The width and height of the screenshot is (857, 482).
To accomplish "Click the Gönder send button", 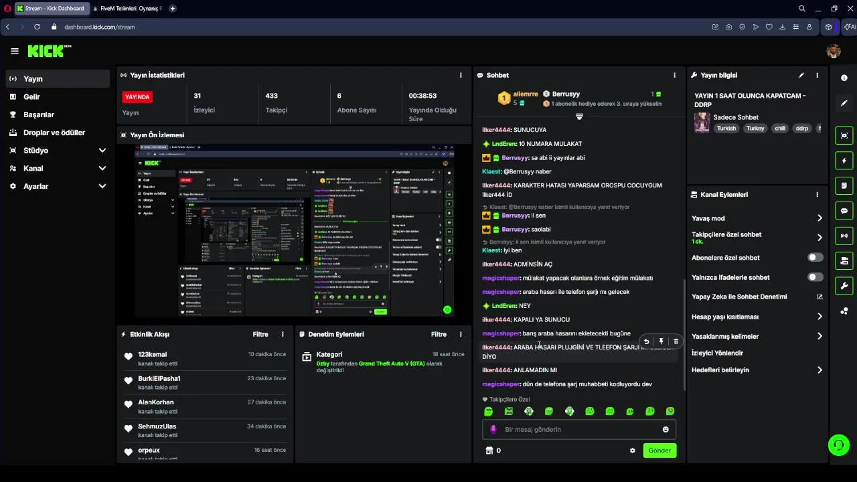I will 659,451.
